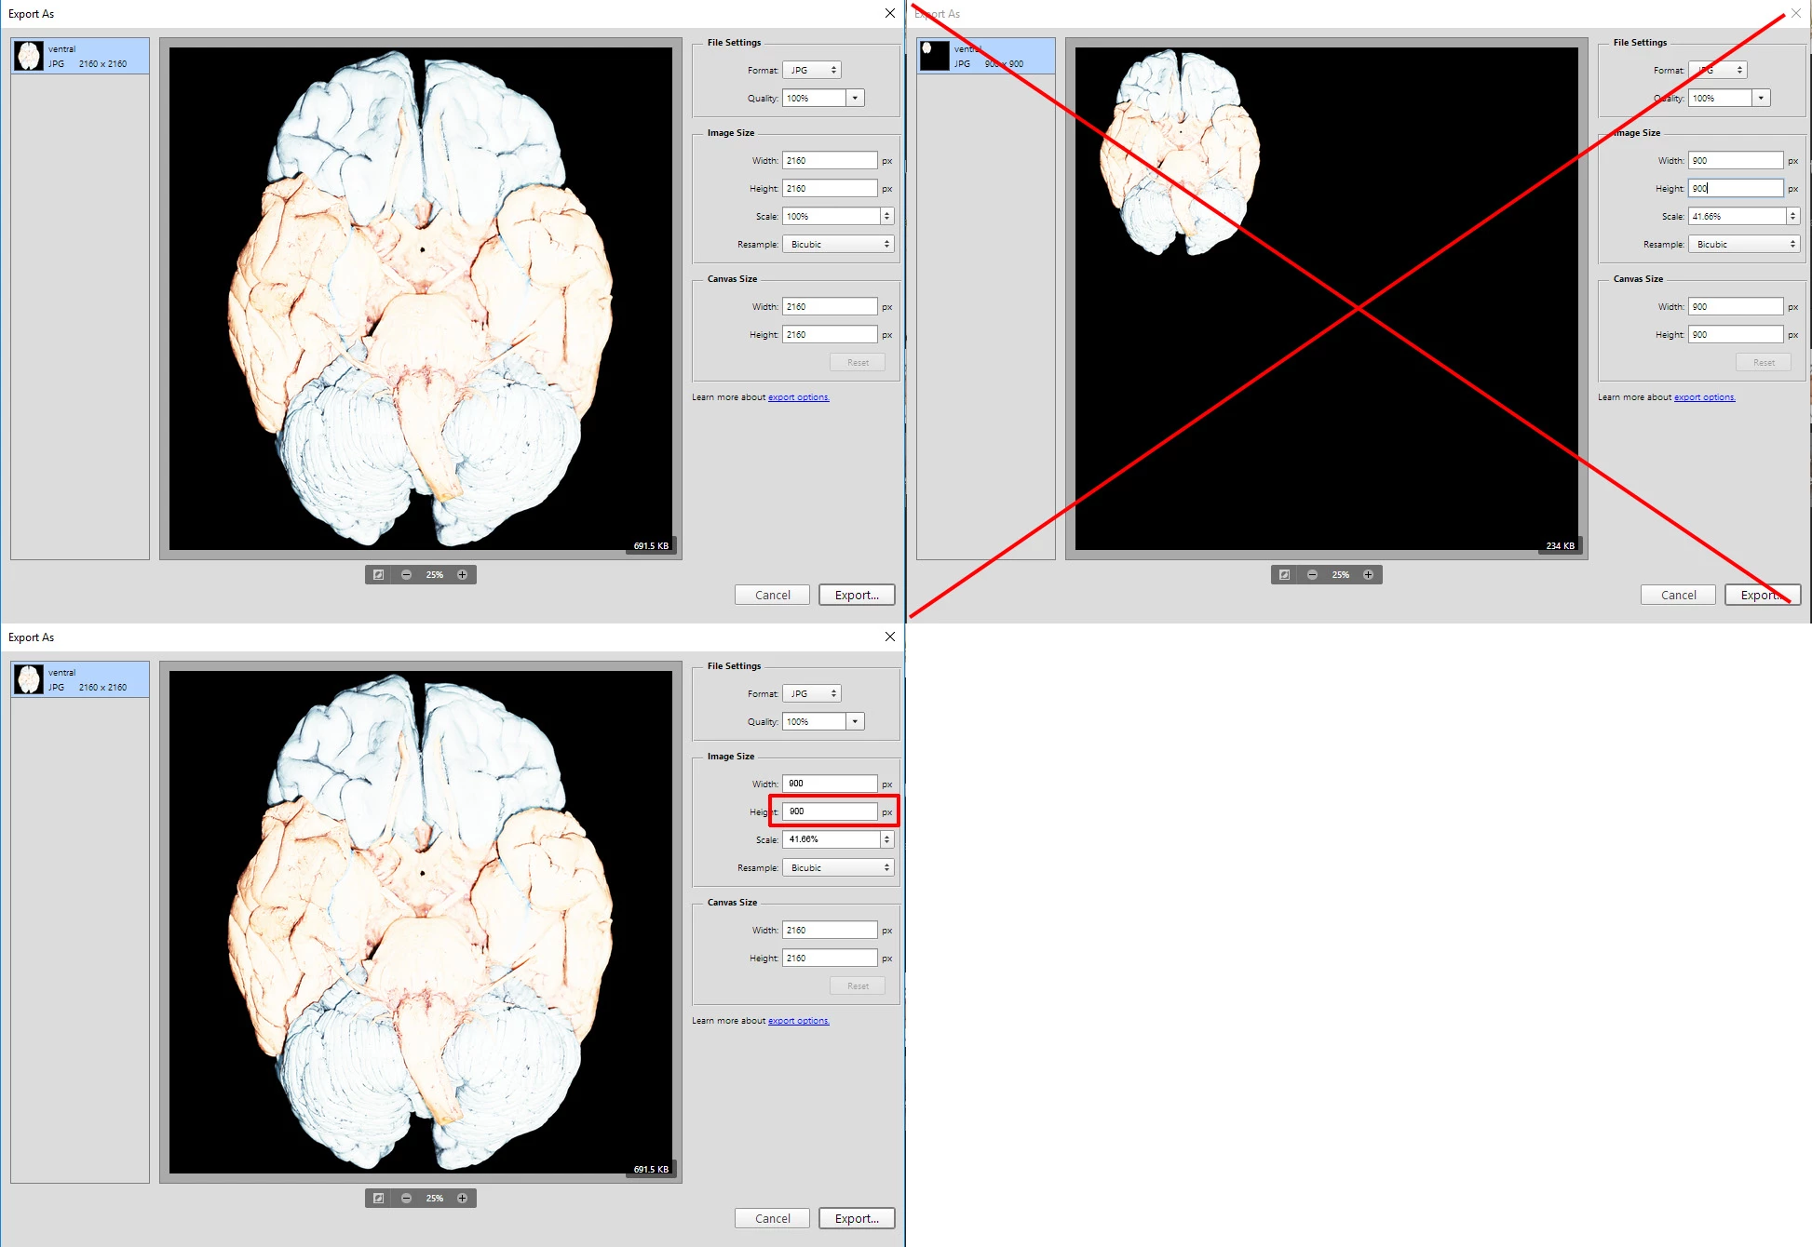
Task: Click Scale 41.66% stepper in red-crossed dialog
Action: click(x=1792, y=216)
